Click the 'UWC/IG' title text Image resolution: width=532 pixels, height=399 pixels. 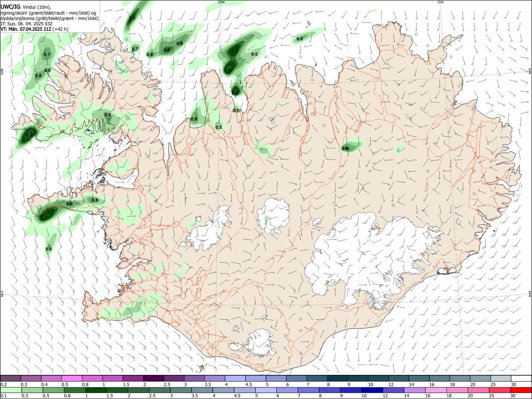pos(10,6)
